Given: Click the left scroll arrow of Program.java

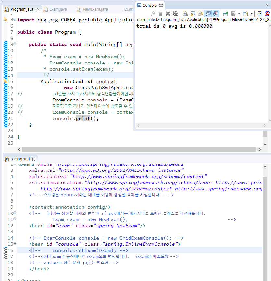Looking at the screenshot, I should pyautogui.click(x=19, y=149).
